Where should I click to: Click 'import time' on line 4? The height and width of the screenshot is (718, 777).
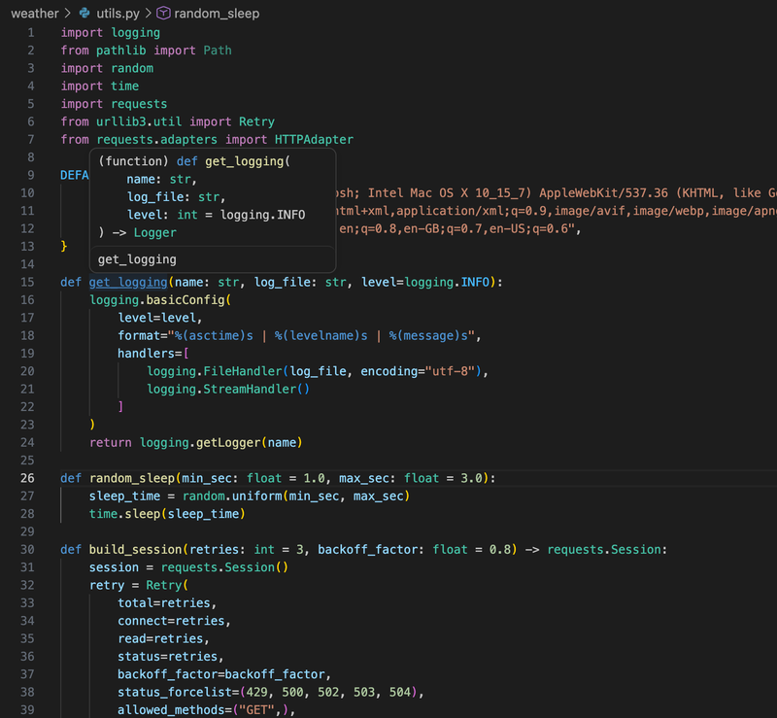coord(100,86)
